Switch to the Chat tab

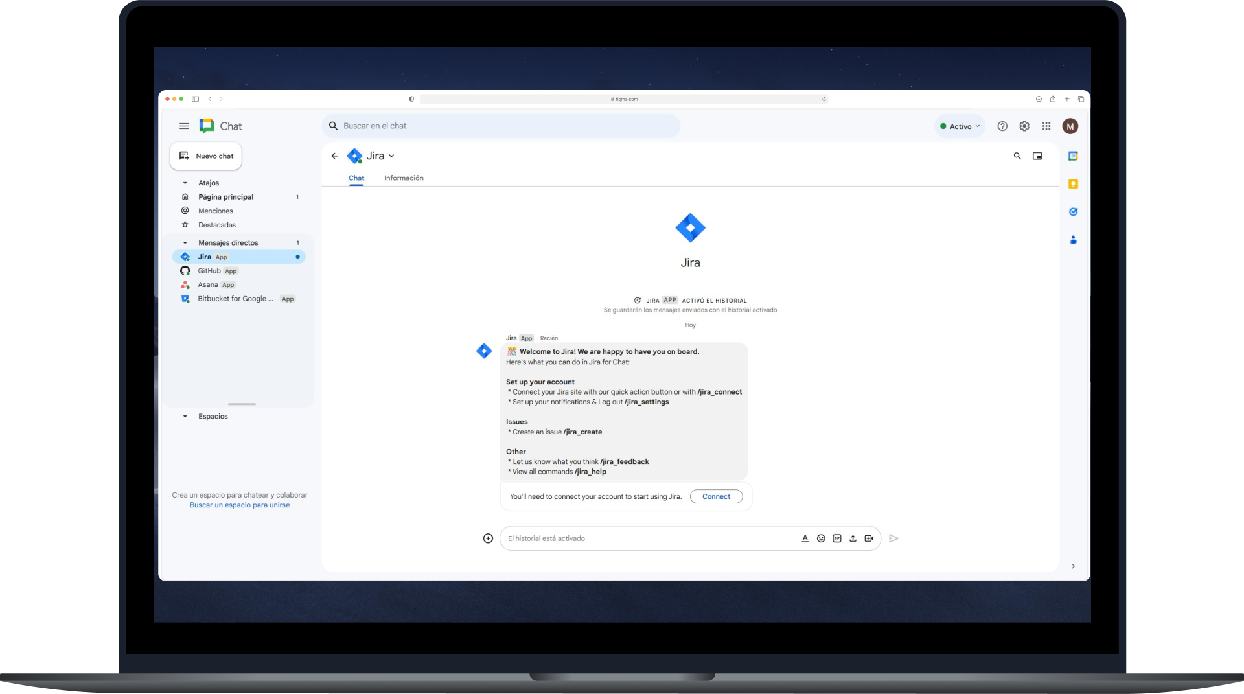pos(356,178)
